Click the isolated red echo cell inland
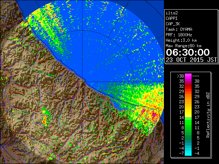The height and width of the screenshot is (164, 219). point(45,120)
